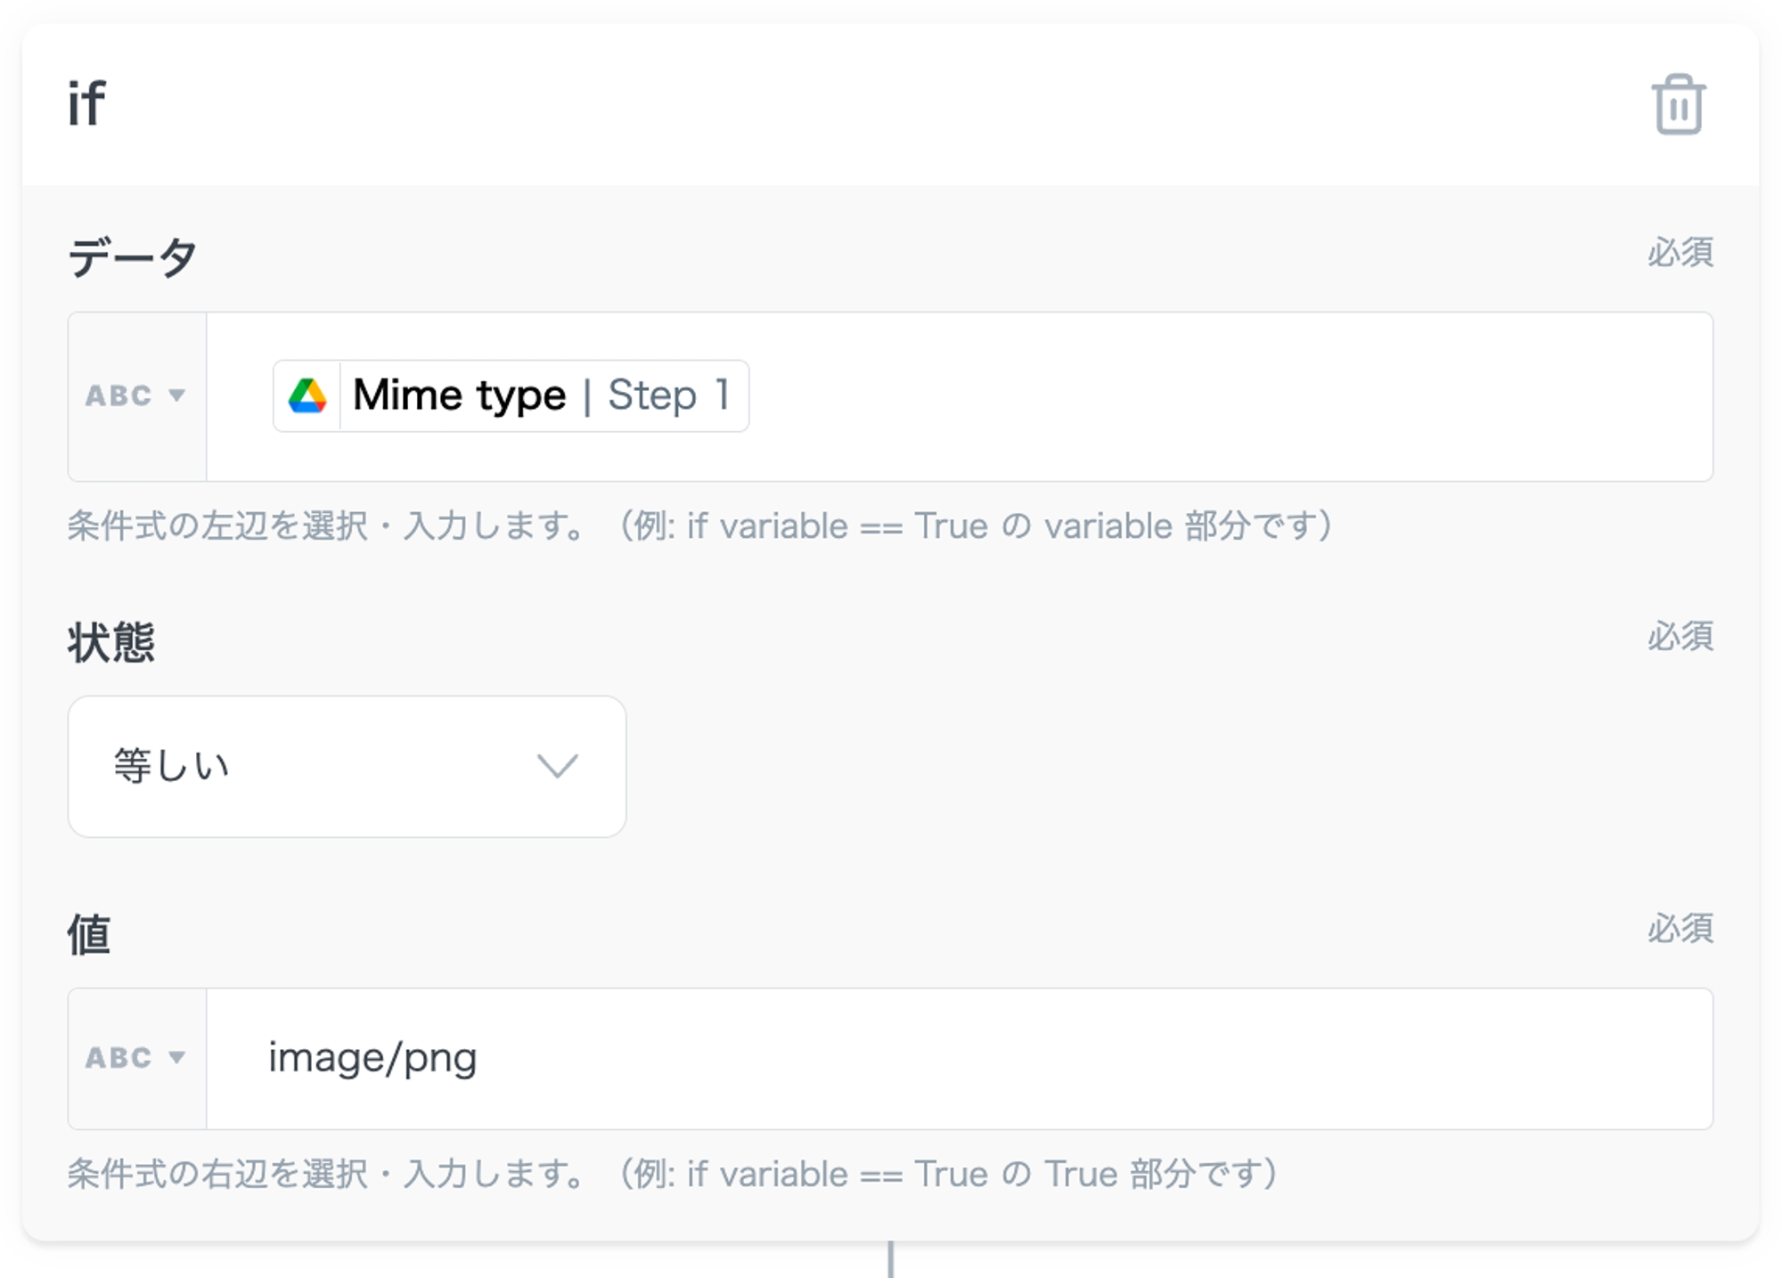This screenshot has width=1782, height=1278.
Task: Click the connector line below the if block
Action: pyautogui.click(x=890, y=1259)
